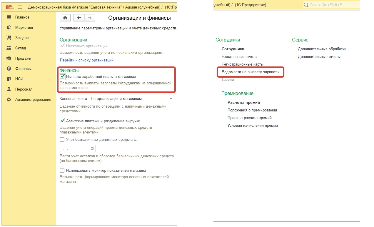Image resolution: width=374 pixels, height=227 pixels.
Task: Click the Склад grid icon
Action: (x=9, y=48)
